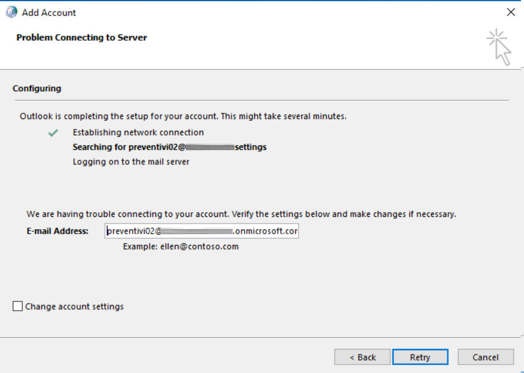Click 'Logging on to the mail server' text
This screenshot has height=373, width=524.
pyautogui.click(x=131, y=162)
